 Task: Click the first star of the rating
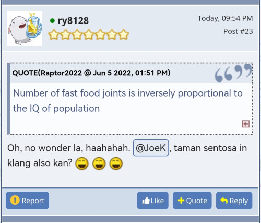click(x=53, y=34)
